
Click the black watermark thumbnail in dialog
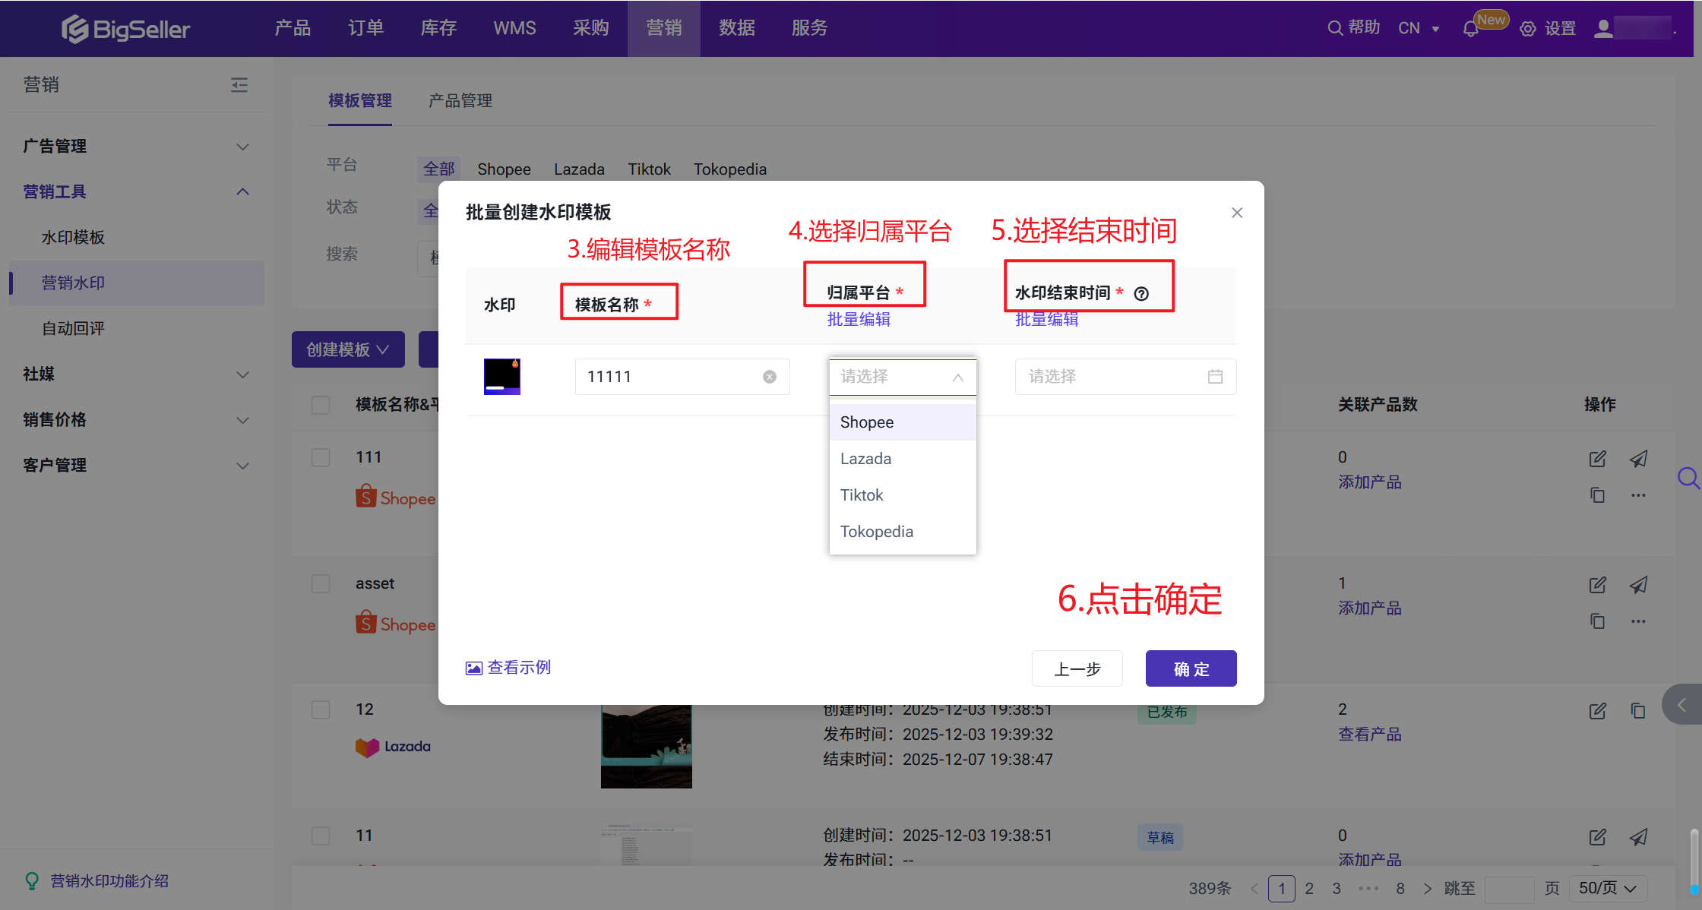pos(502,377)
